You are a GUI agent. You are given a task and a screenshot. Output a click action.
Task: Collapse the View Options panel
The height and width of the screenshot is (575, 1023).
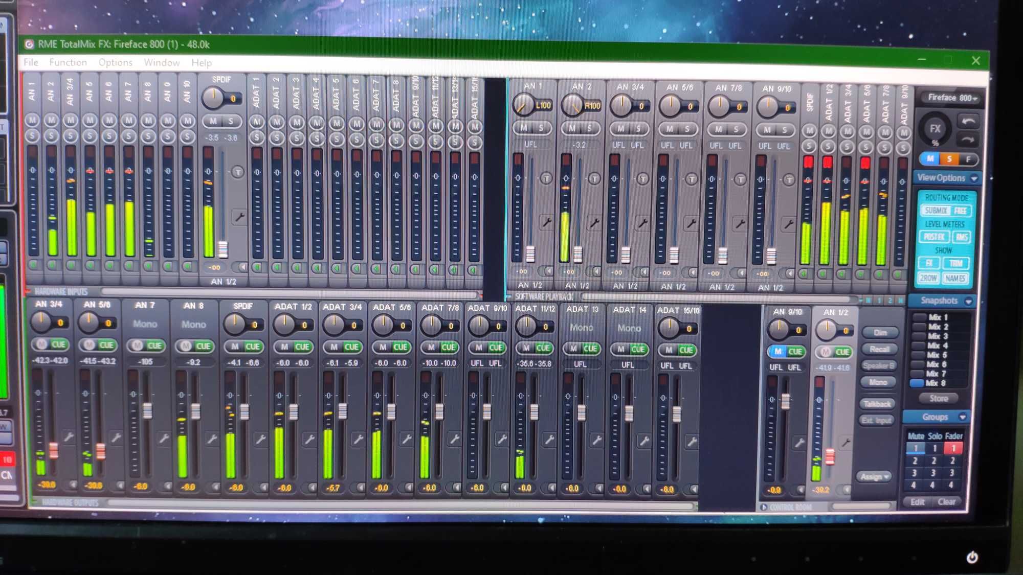pos(974,178)
